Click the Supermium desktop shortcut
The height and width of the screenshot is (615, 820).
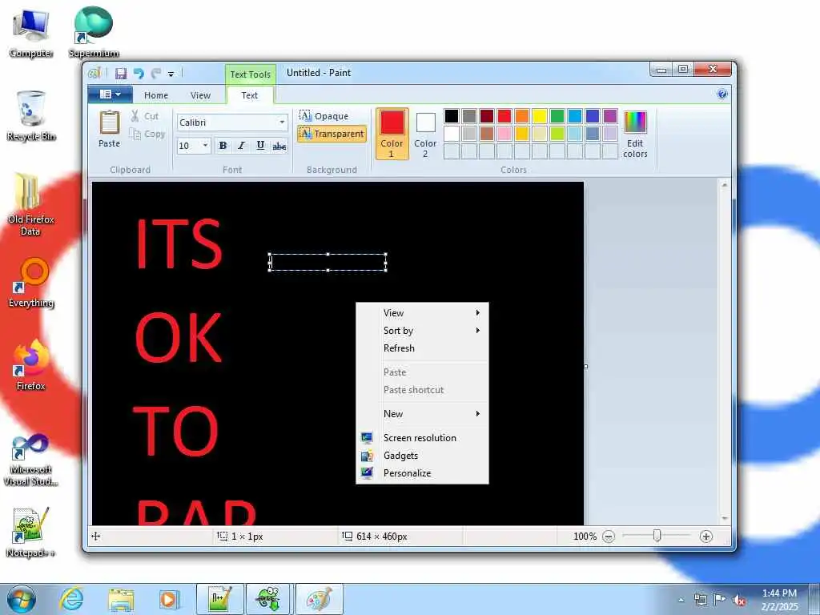[94, 32]
